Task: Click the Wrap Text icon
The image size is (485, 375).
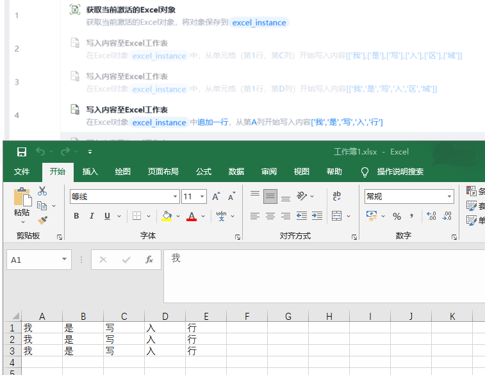Action: pos(337,196)
